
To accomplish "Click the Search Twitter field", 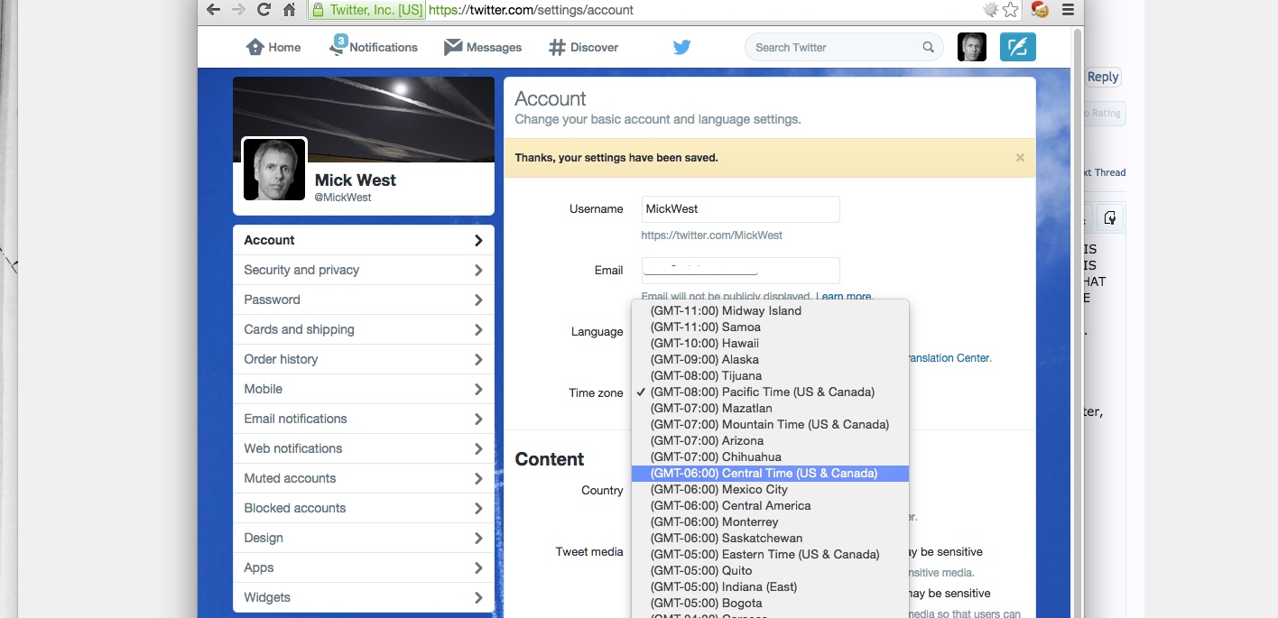I will [x=844, y=47].
